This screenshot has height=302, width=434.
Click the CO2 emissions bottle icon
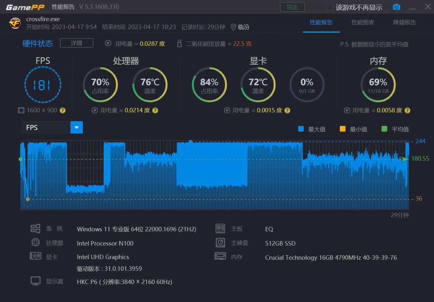pyautogui.click(x=179, y=44)
